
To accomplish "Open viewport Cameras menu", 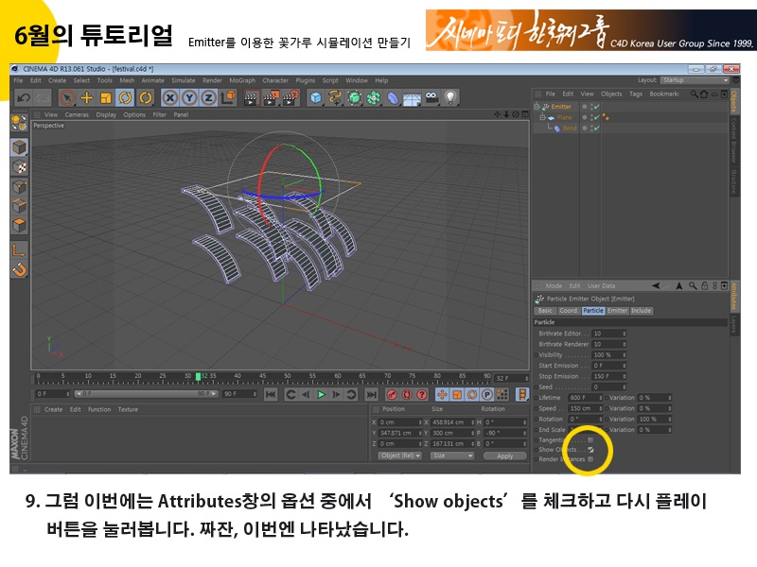I will [77, 114].
